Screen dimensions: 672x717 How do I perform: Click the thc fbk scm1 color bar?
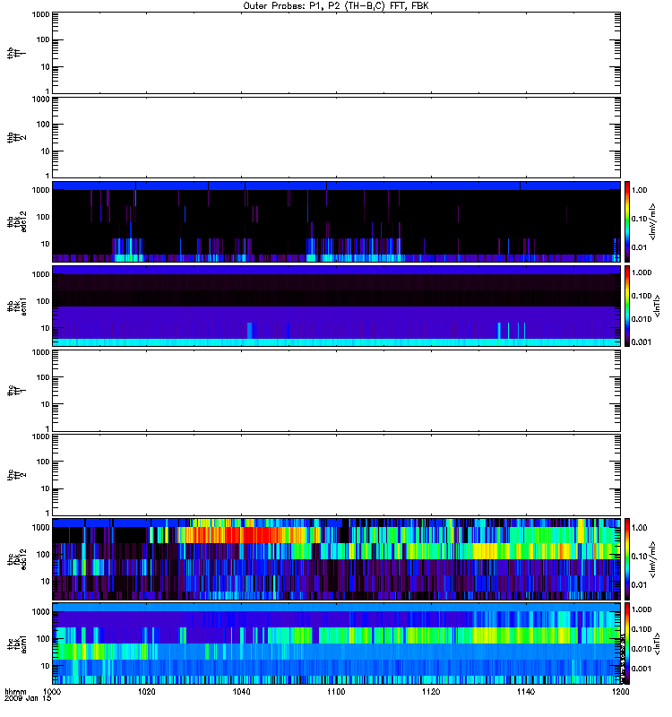pyautogui.click(x=627, y=644)
